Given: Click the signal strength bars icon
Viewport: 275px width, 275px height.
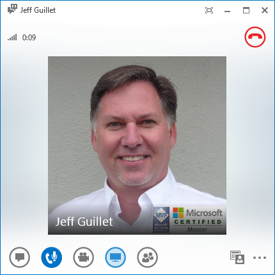Looking at the screenshot, I should pos(12,37).
